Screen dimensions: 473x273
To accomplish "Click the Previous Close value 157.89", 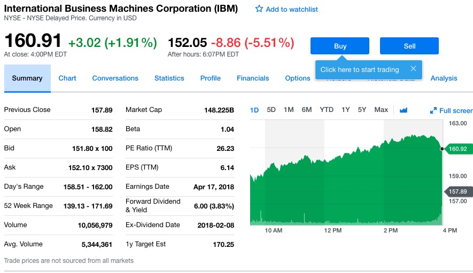I will pyautogui.click(x=102, y=110).
